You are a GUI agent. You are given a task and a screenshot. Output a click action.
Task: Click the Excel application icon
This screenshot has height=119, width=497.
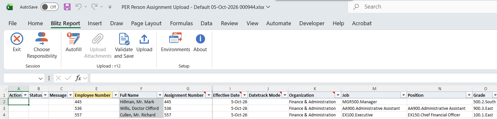(x=10, y=7)
